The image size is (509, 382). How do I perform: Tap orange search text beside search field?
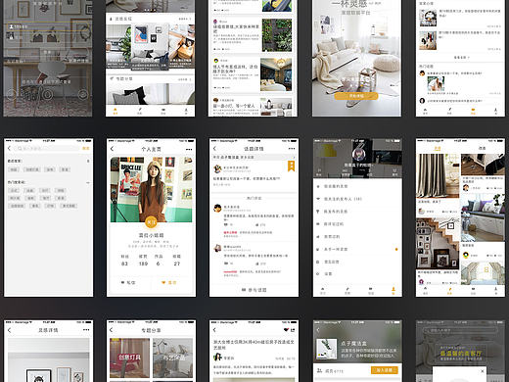click(x=85, y=148)
